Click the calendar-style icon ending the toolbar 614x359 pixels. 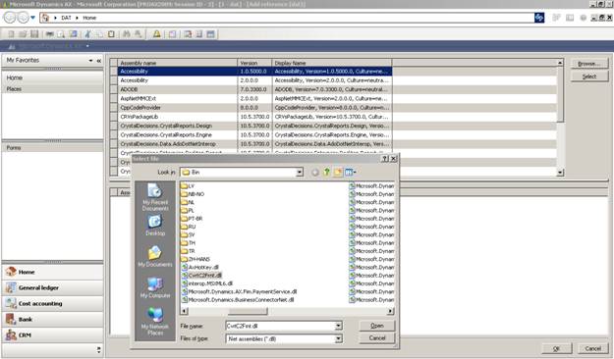[210, 34]
